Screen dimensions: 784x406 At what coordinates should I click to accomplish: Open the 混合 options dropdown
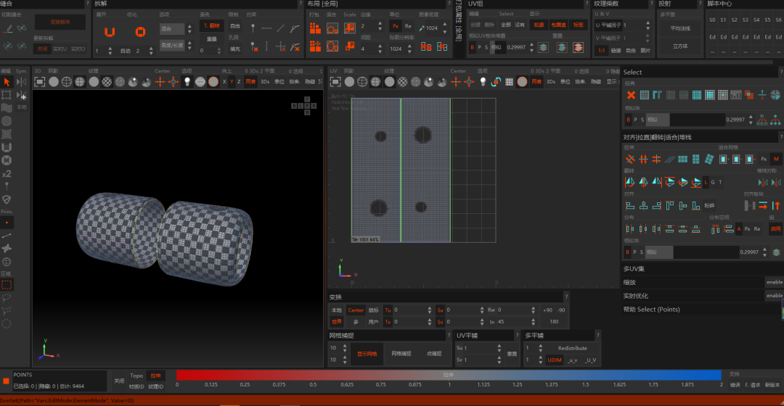coord(176,29)
